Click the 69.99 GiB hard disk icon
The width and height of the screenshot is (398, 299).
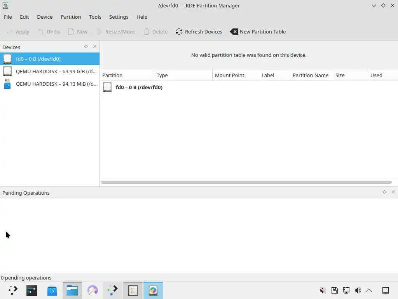[7, 71]
